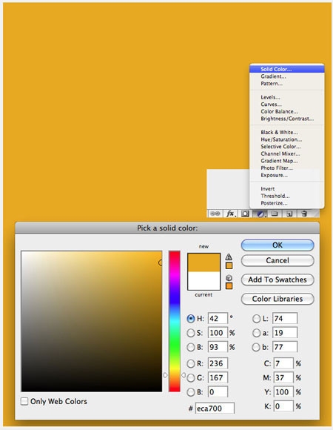
Task: Enable Only Web Colors checkbox
Action: [x=24, y=402]
